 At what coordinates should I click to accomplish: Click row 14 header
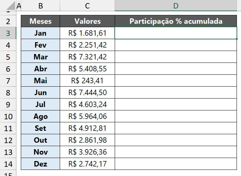pos(8,164)
